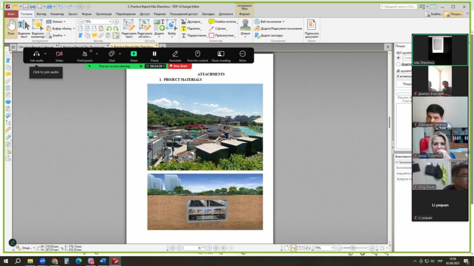Open the ribbon zoom level 75% dropdown
Viewport: 474px width, 266px height.
(x=110, y=22)
